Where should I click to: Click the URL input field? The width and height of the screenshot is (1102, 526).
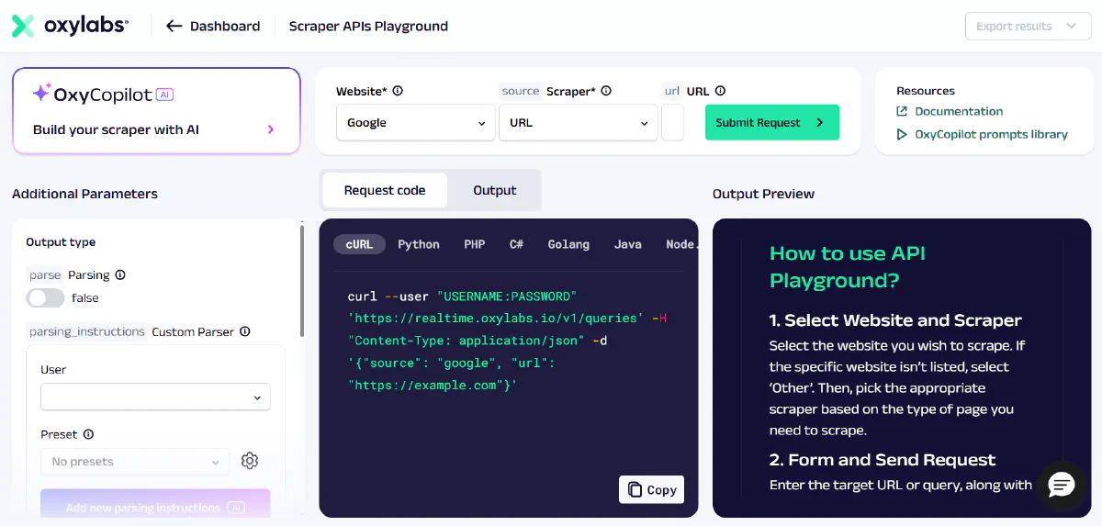(x=672, y=123)
